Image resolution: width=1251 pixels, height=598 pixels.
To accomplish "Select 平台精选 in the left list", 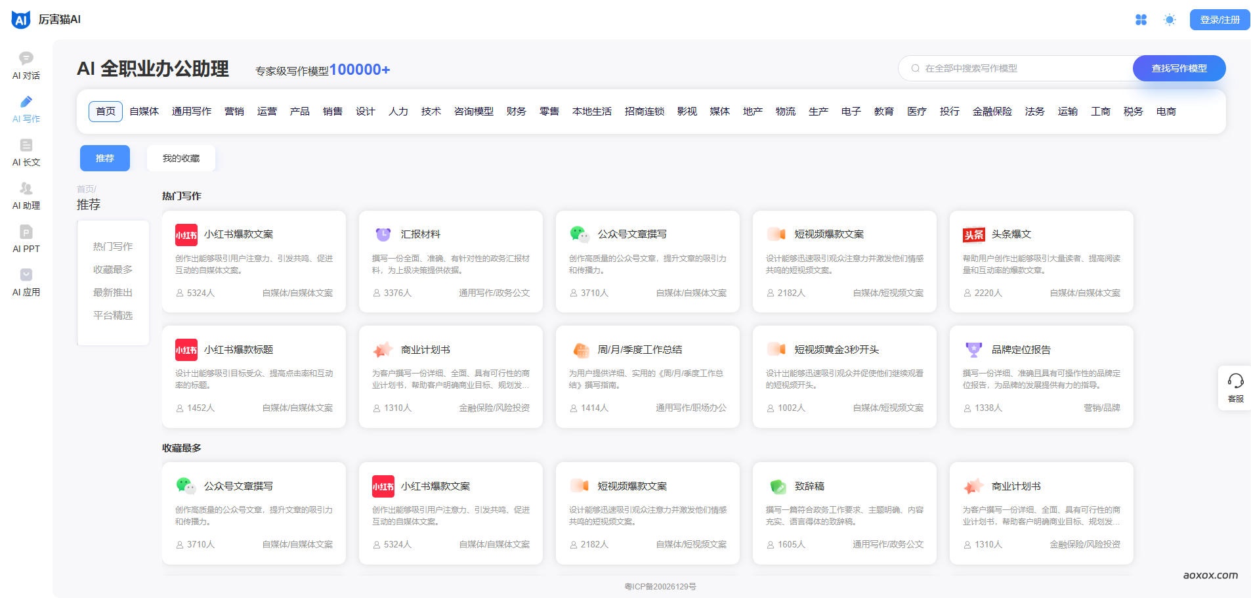I will coord(113,315).
